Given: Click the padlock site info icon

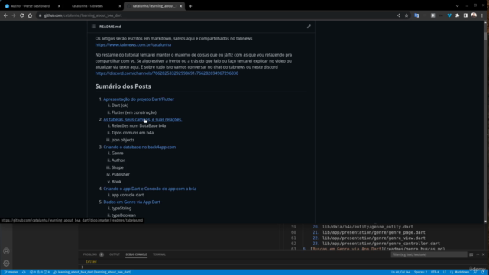Looking at the screenshot, I should [40, 15].
